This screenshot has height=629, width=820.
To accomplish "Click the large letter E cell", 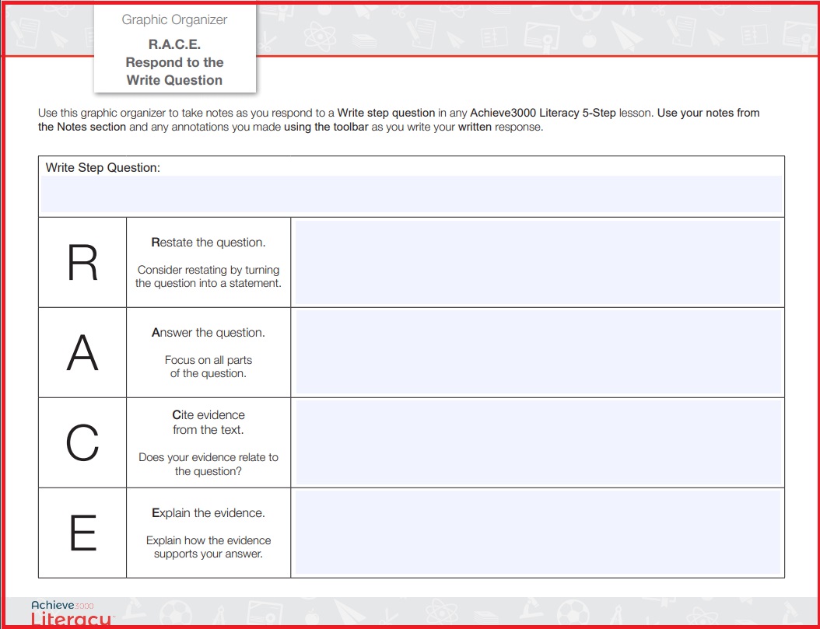I will [82, 533].
